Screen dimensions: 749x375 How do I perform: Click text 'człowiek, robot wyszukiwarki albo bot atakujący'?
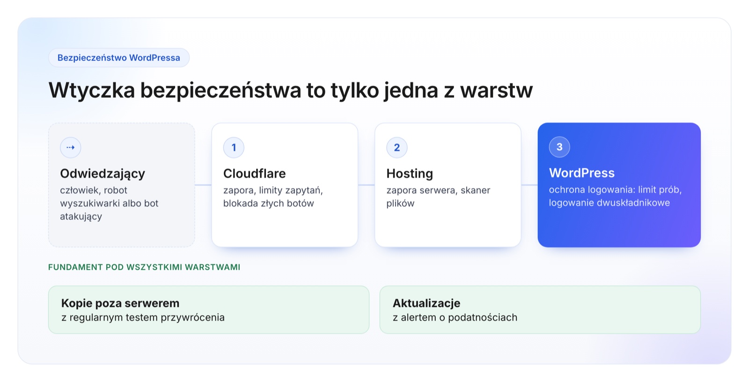109,203
